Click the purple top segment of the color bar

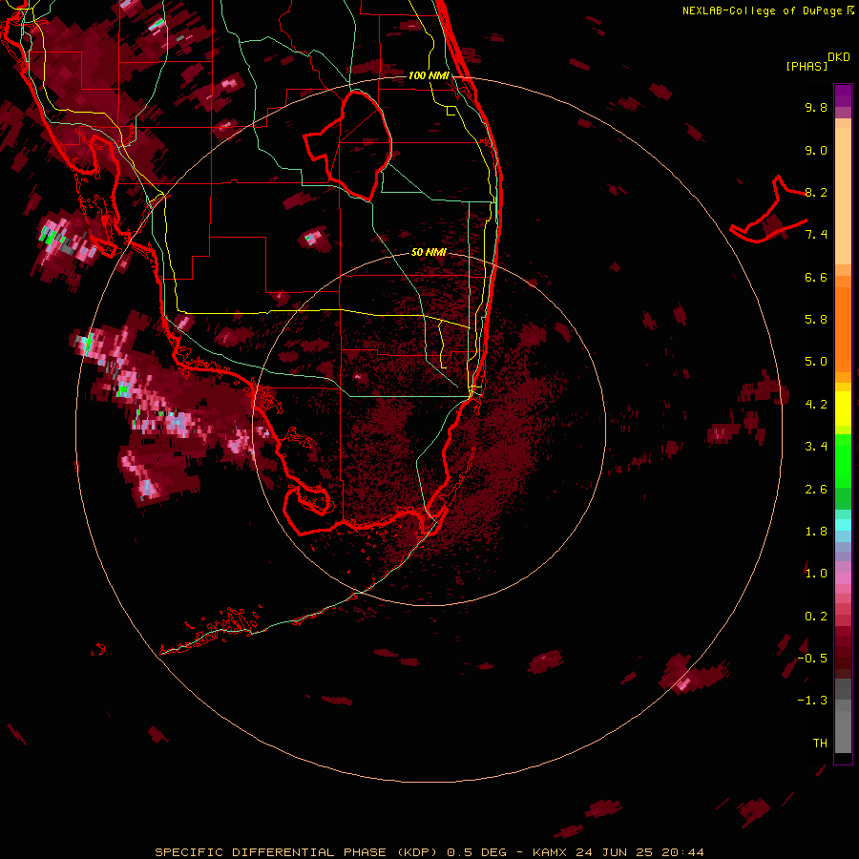pyautogui.click(x=843, y=95)
